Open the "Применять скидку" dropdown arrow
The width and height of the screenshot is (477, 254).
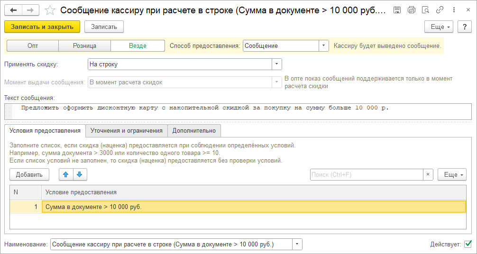point(276,64)
